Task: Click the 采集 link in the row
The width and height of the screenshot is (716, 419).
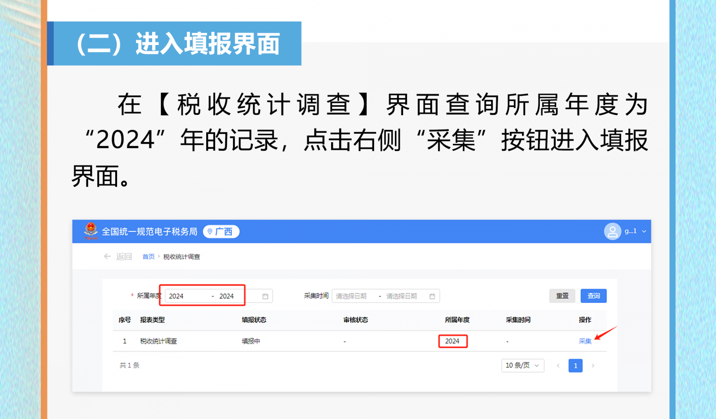Action: pos(585,341)
